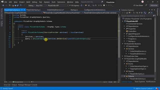Click the PREVIEW button
Screen dimensions: 160x90
tap(154, 5)
